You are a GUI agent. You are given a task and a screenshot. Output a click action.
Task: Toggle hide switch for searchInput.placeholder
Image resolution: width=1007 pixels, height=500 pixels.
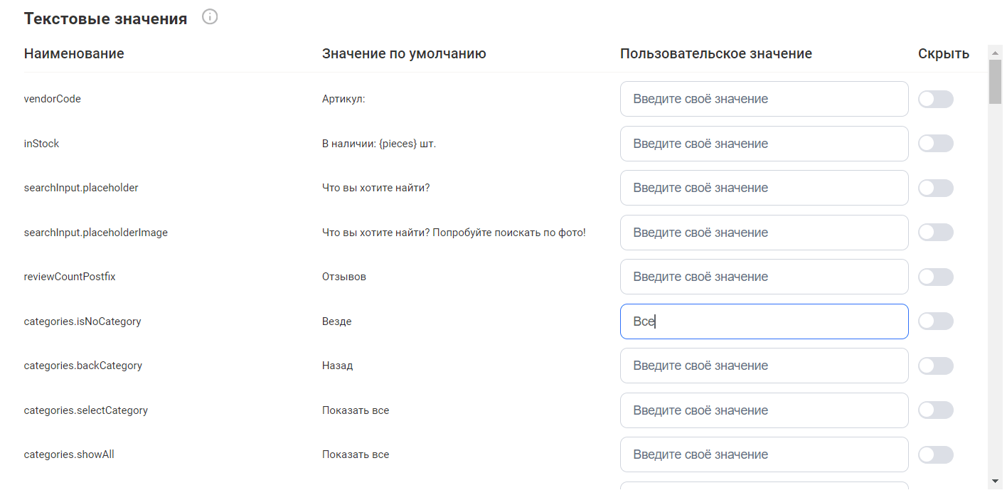935,188
